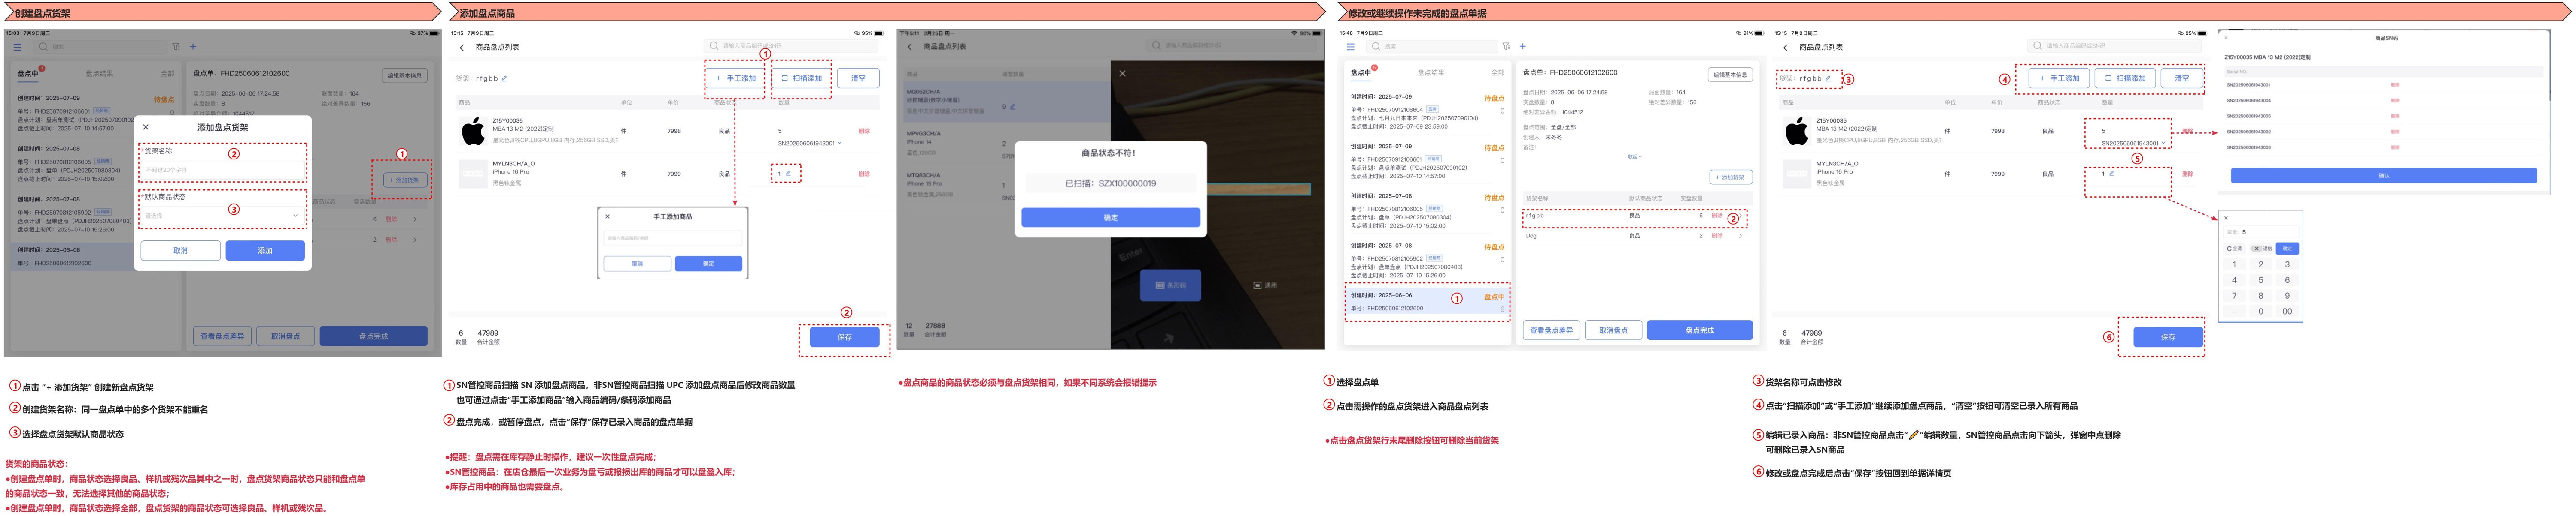Image resolution: width=2576 pixels, height=516 pixels.
Task: Click 保存 button in the 添加盘点商品 section
Action: (844, 337)
